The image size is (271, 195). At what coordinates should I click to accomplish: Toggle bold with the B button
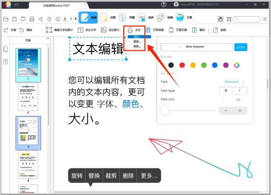[226, 91]
